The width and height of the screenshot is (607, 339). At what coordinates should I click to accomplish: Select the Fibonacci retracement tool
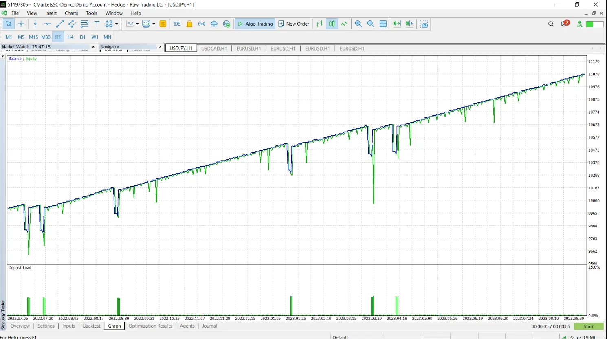tap(85, 24)
